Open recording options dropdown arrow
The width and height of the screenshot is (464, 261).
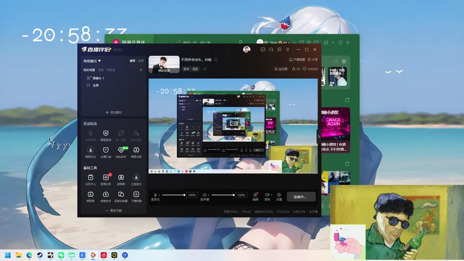[x=271, y=195]
